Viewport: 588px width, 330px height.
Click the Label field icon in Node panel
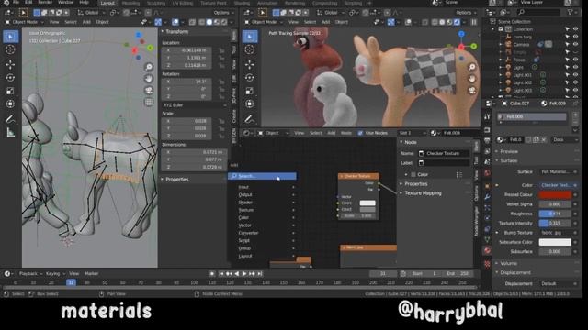[422, 163]
